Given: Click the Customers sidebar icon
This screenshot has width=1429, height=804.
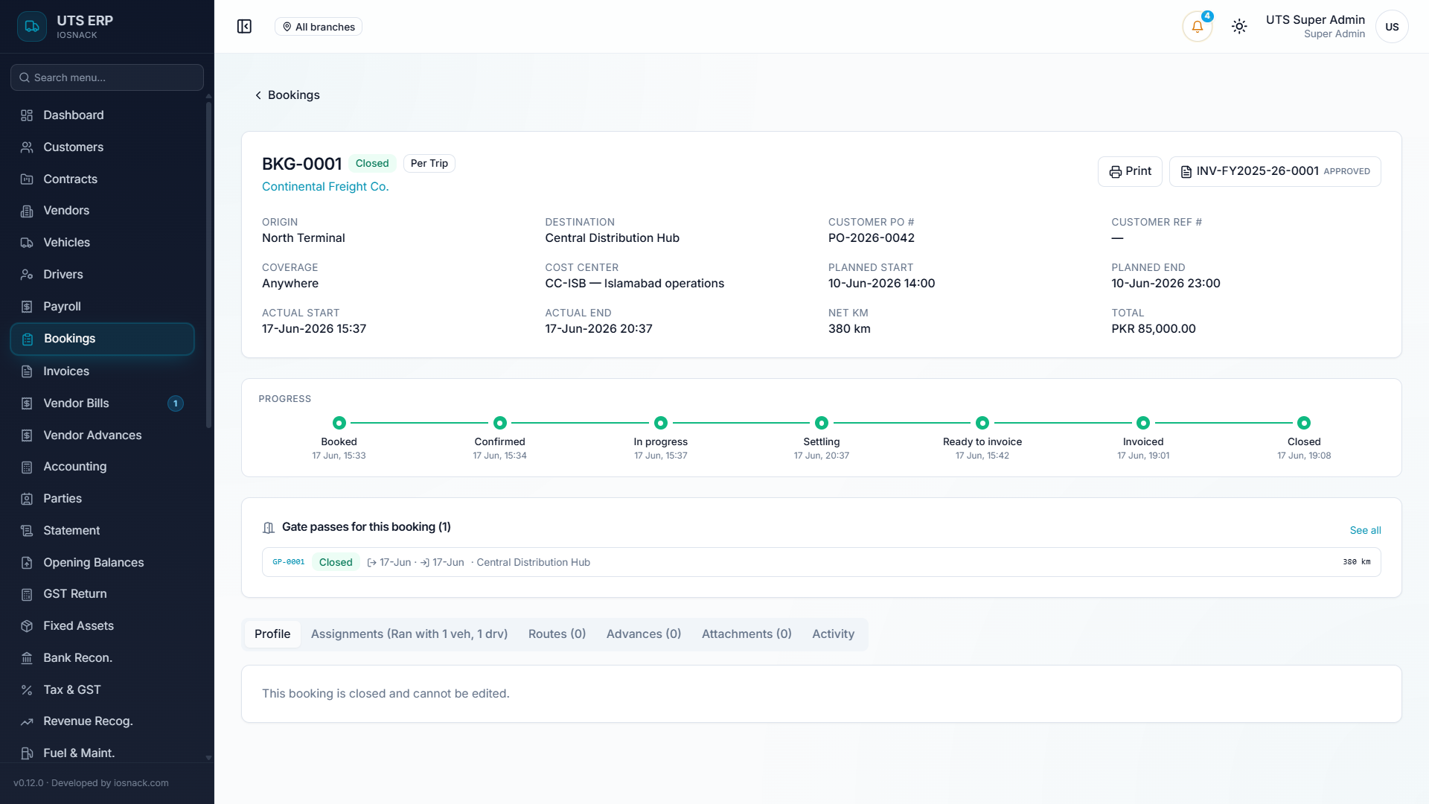Looking at the screenshot, I should tap(27, 147).
